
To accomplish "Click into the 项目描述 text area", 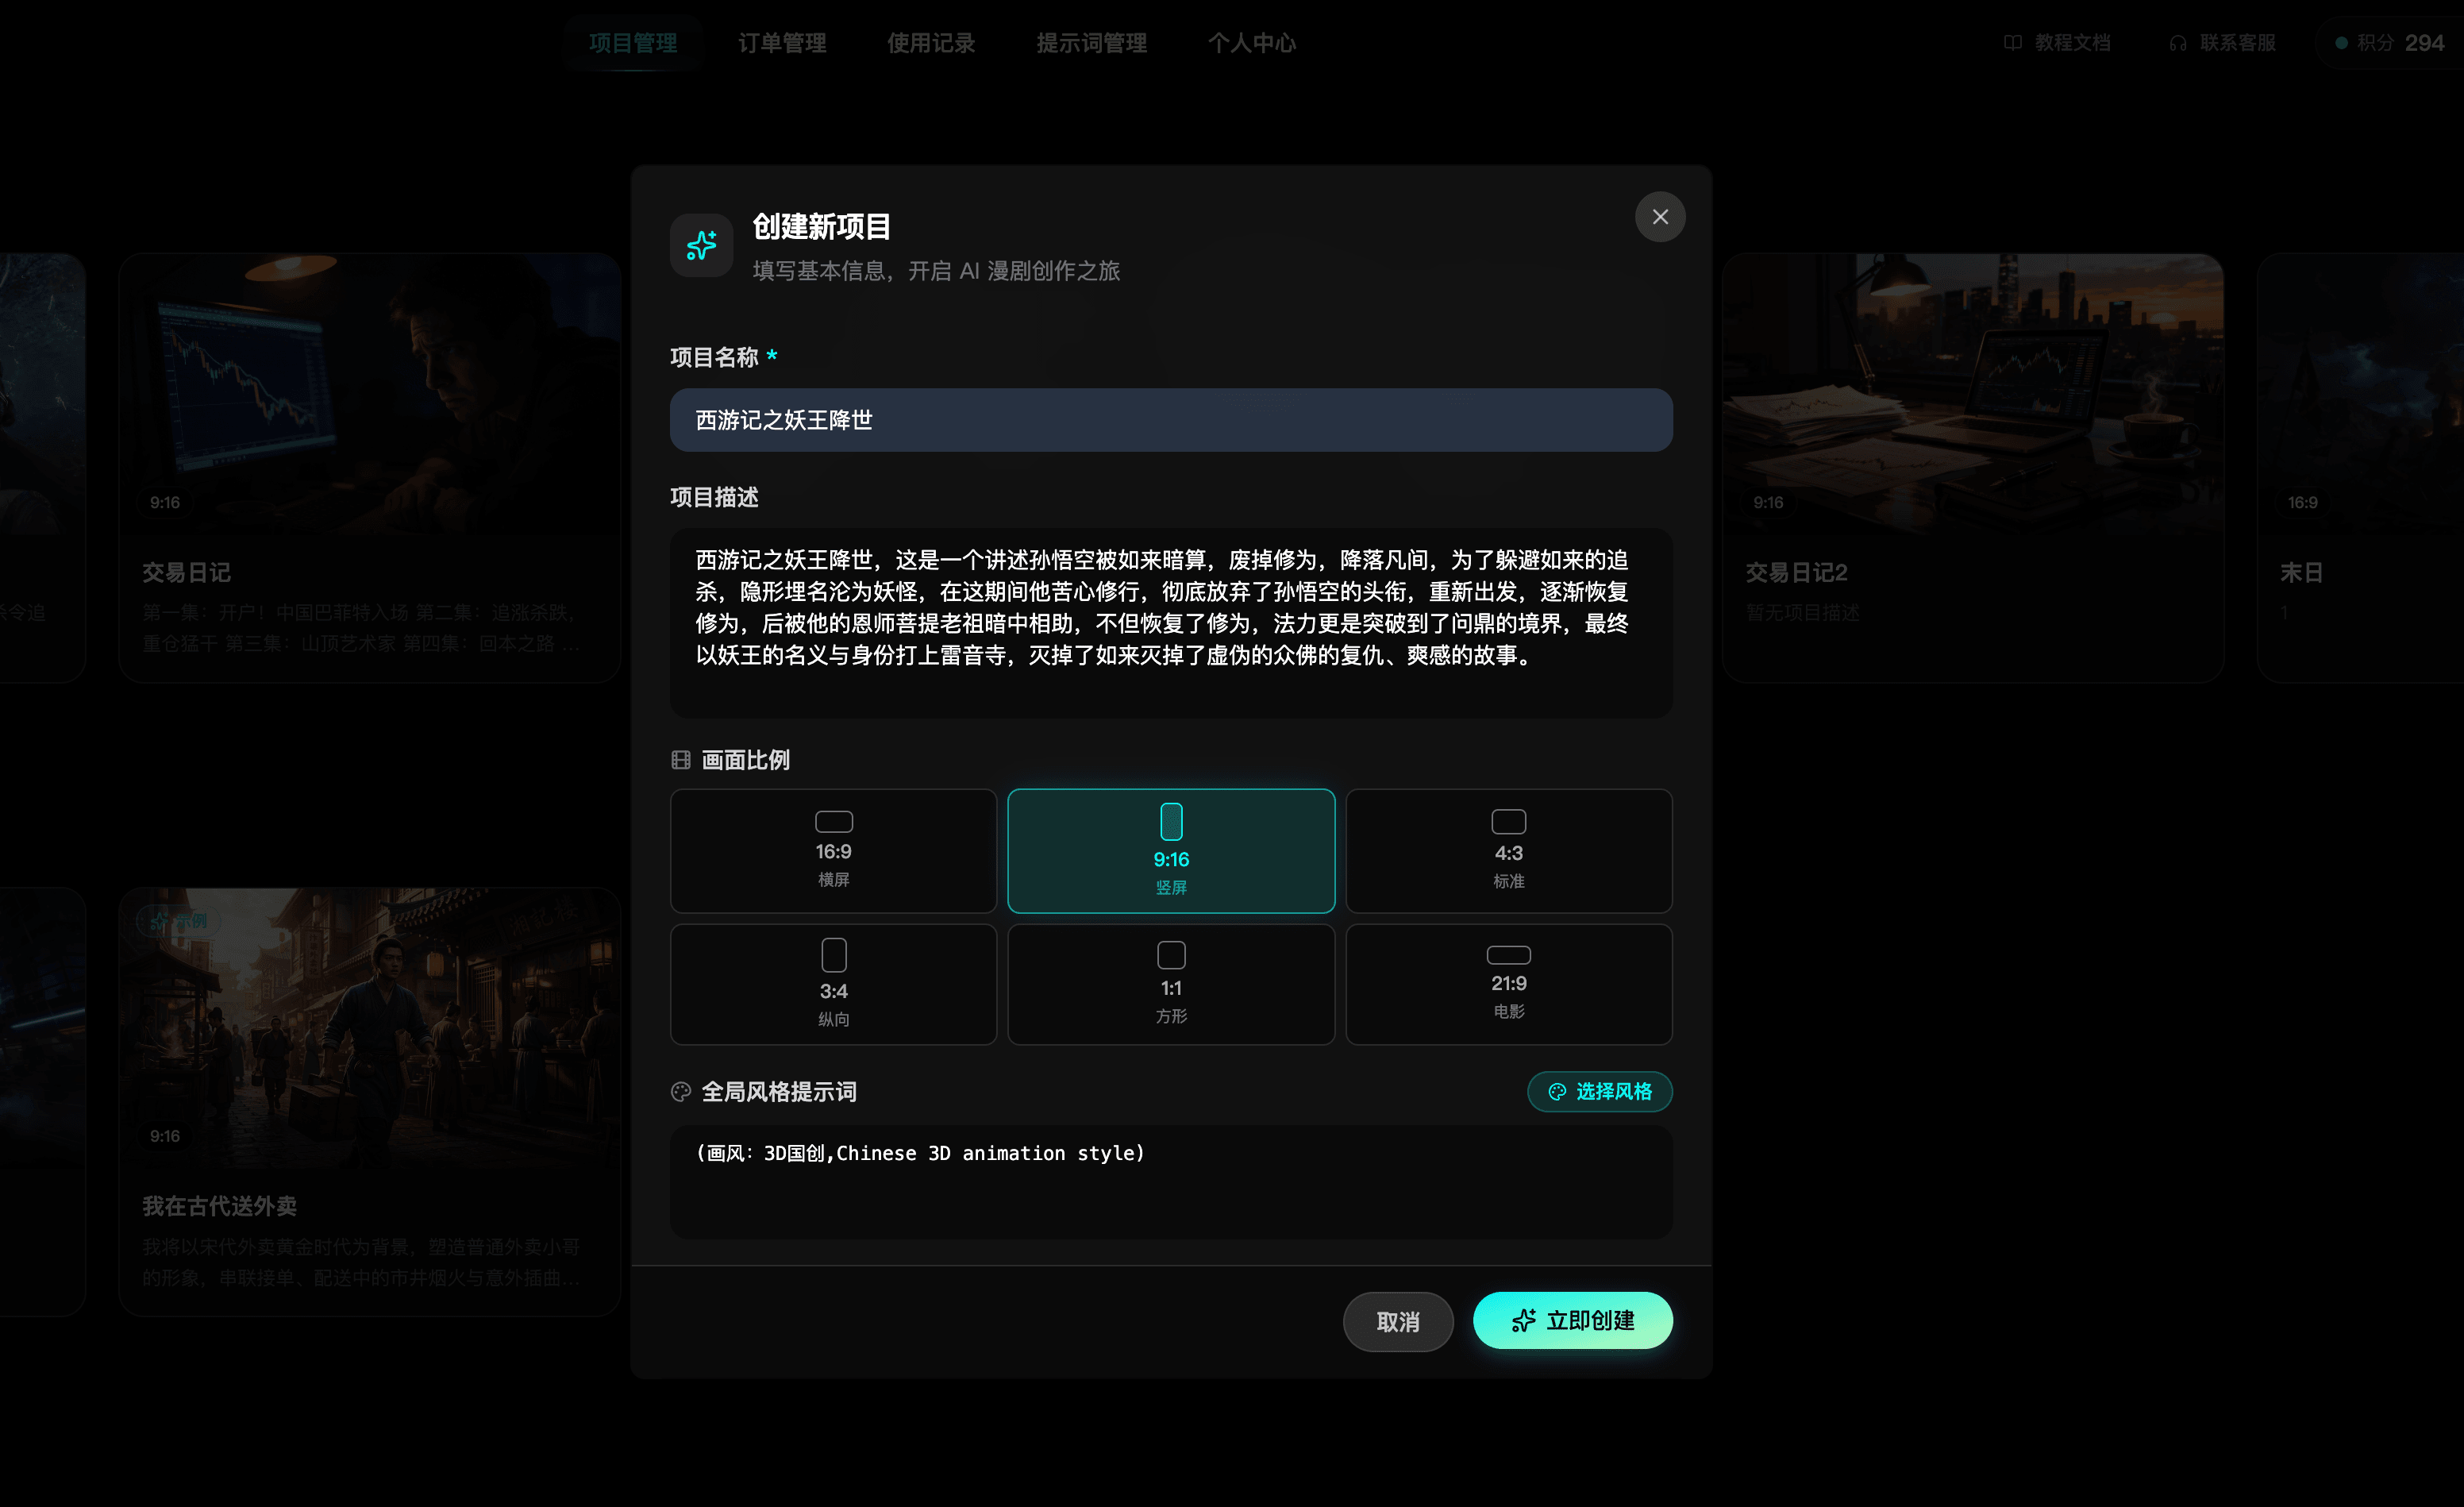I will tap(1171, 623).
